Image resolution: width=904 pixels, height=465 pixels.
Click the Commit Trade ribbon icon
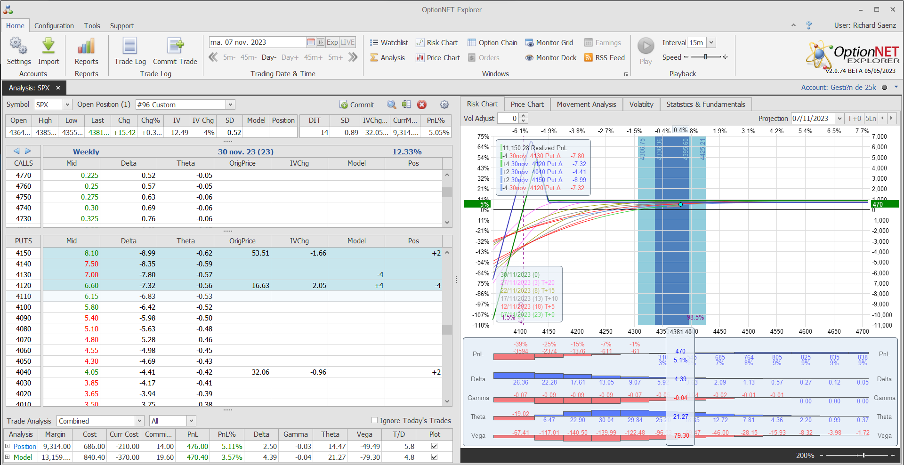(175, 46)
